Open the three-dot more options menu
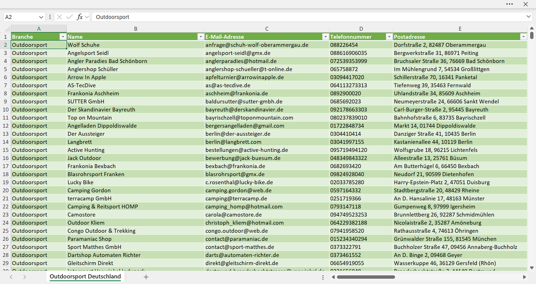 (509, 4)
